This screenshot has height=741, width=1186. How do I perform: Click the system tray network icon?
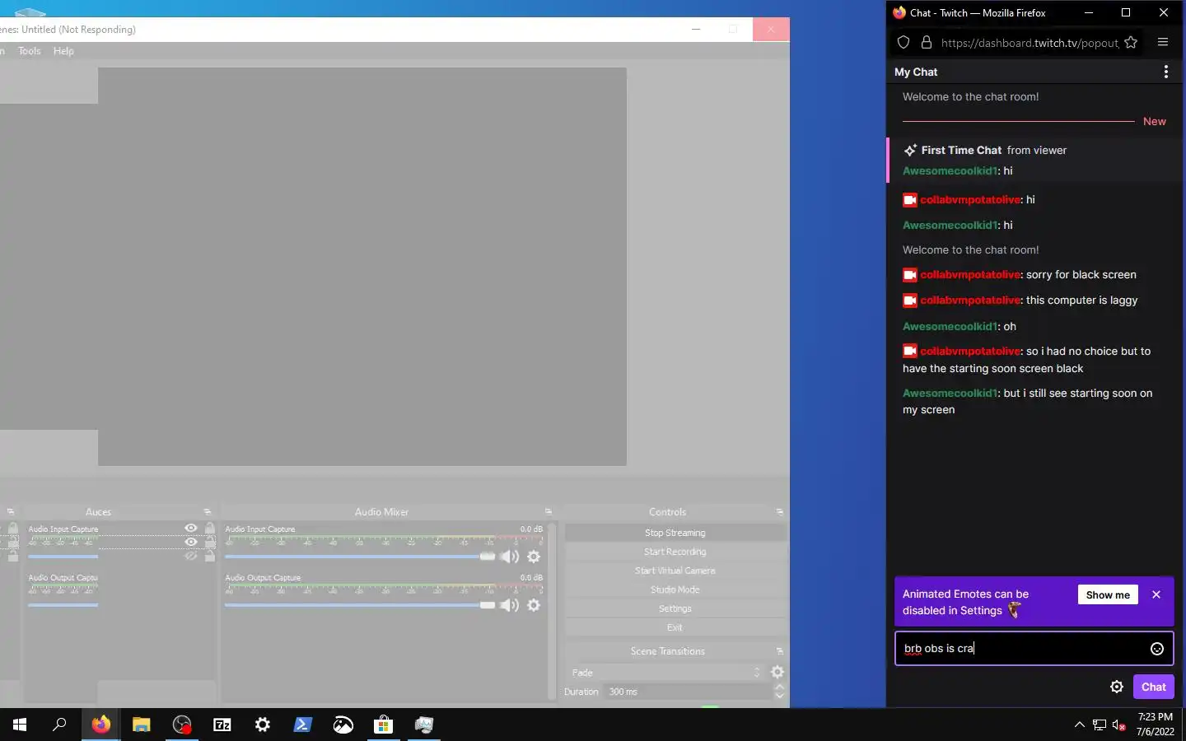[1100, 725]
